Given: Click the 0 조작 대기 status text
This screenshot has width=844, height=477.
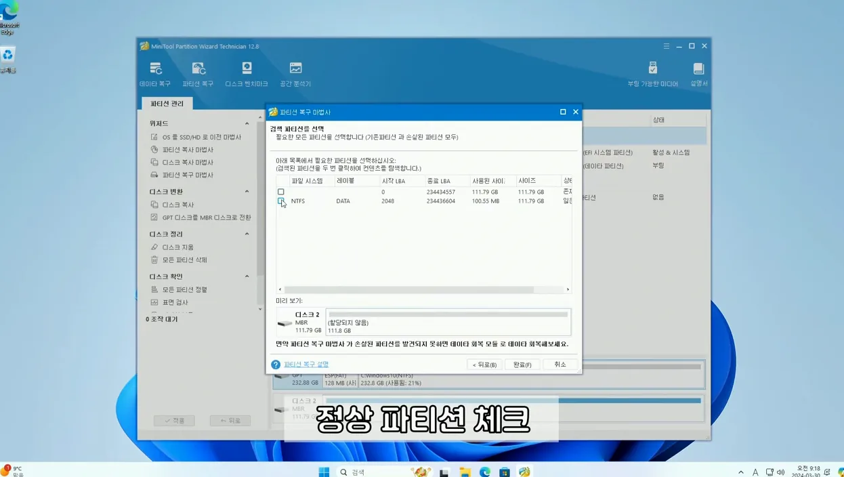Looking at the screenshot, I should point(162,319).
